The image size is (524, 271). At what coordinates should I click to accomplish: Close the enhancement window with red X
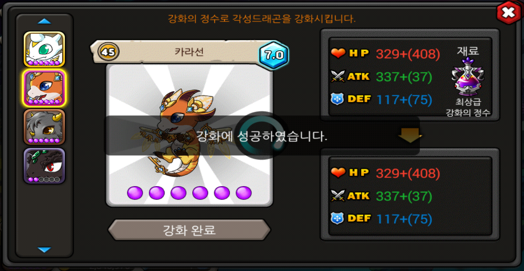point(508,13)
